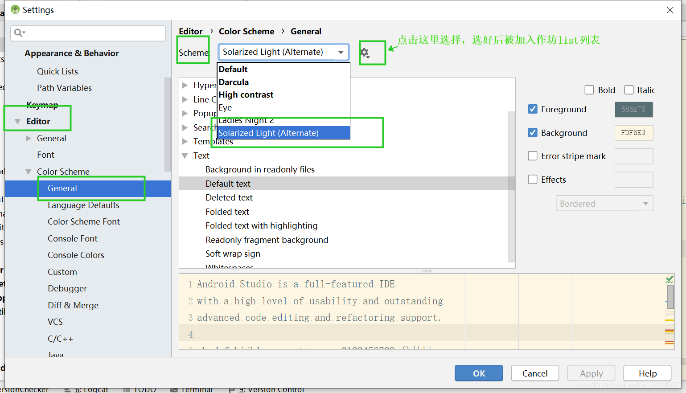The height and width of the screenshot is (393, 686).
Task: Choose Ladies Night 2 scheme option
Action: click(x=283, y=120)
